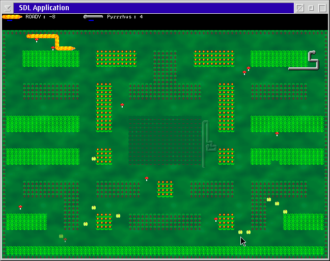Click the left apple of the pair above the cursor

pyautogui.click(x=240, y=232)
